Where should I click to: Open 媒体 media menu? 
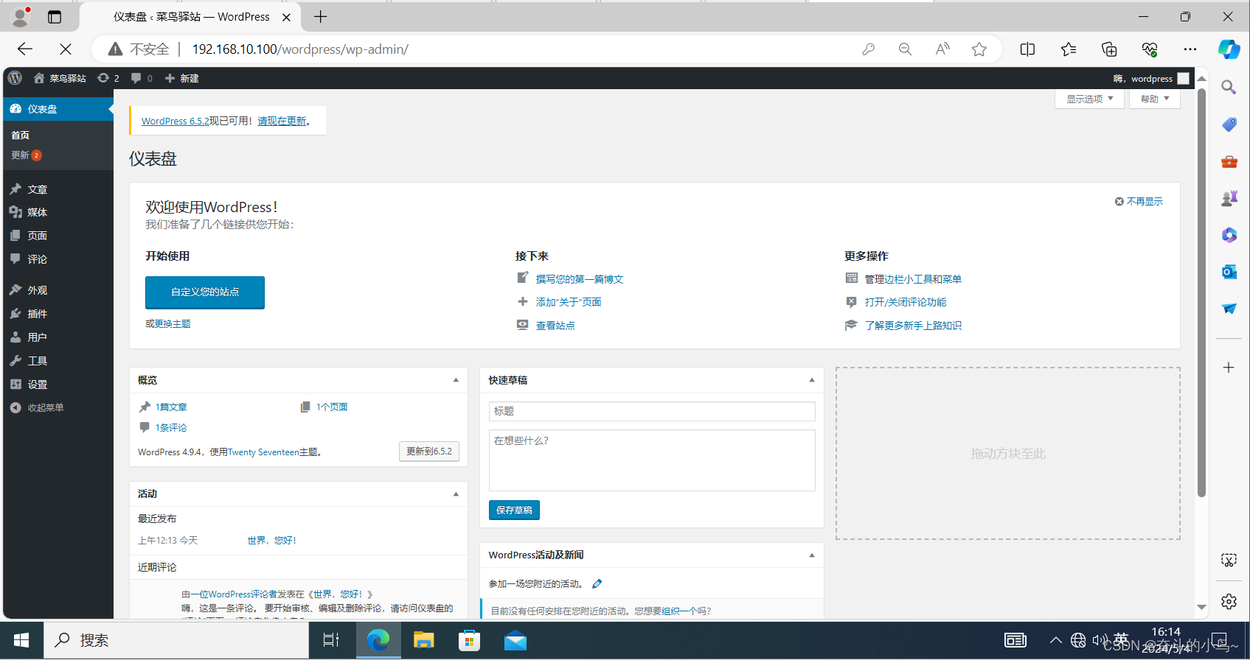[58, 212]
